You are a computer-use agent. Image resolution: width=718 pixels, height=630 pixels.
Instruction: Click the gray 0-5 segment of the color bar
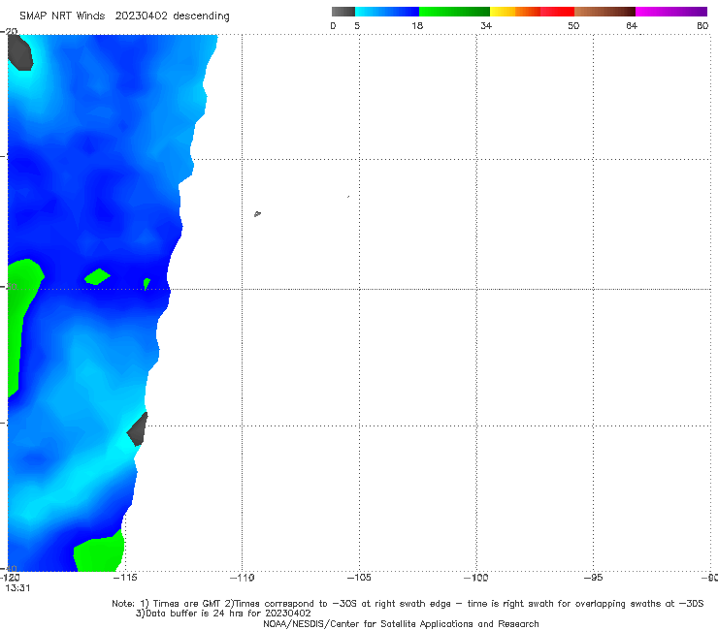(x=343, y=12)
